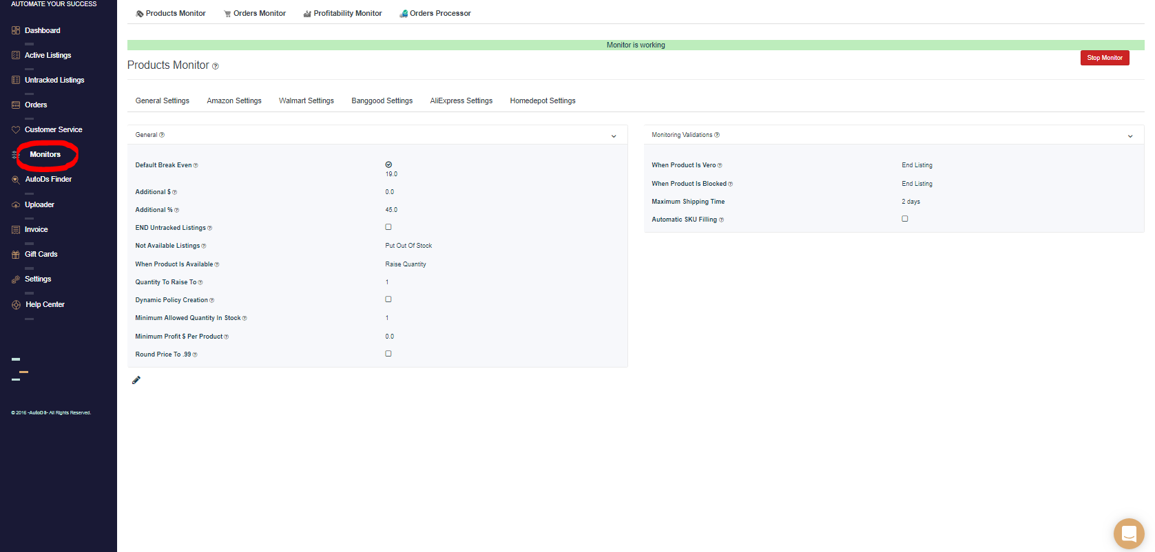Click Additional % value 45.0

tap(391, 210)
